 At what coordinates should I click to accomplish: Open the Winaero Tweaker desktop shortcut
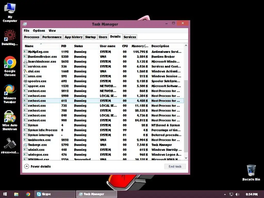[x=10, y=94]
